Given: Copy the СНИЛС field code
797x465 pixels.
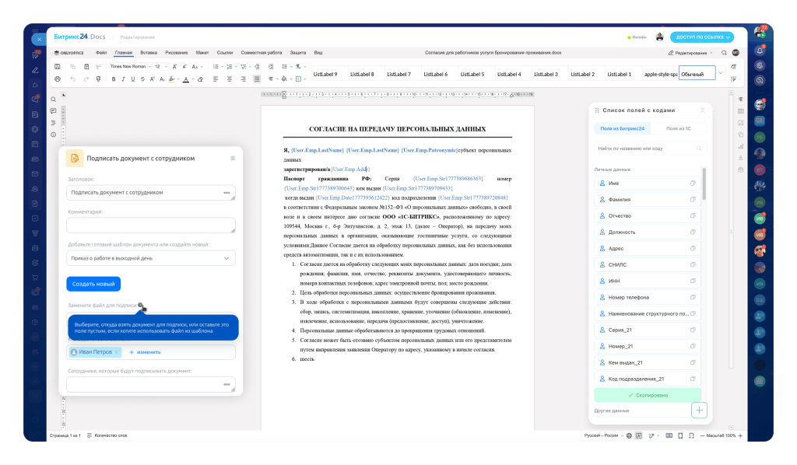Looking at the screenshot, I should (x=692, y=264).
